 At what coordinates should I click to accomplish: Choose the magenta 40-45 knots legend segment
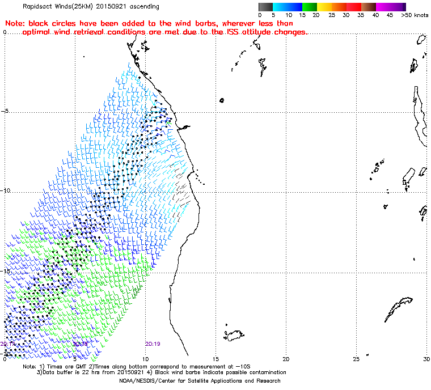click(383, 7)
